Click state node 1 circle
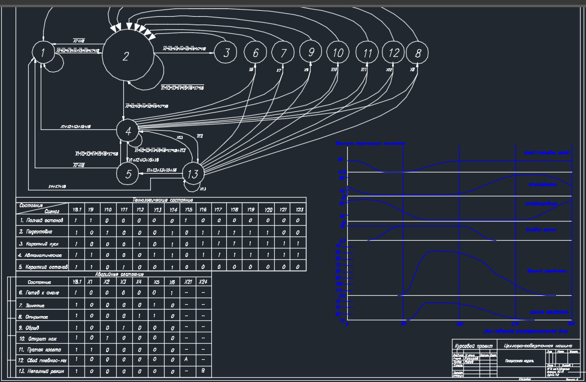The height and width of the screenshot is (382, 586). (42, 53)
